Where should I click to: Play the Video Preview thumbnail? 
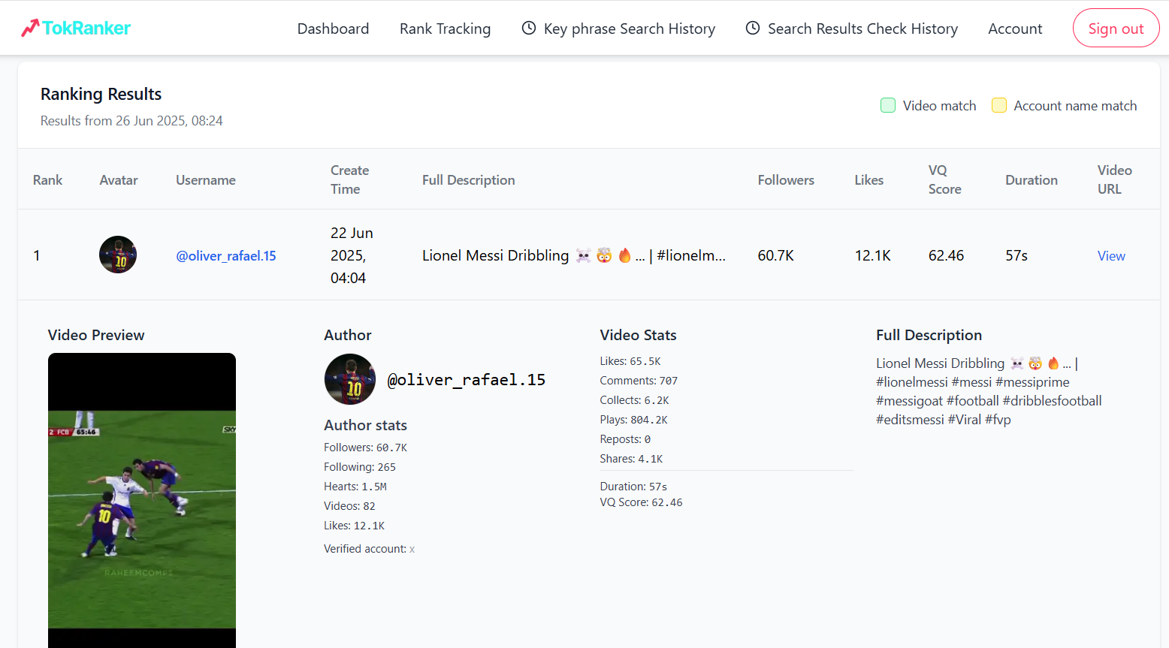point(142,499)
